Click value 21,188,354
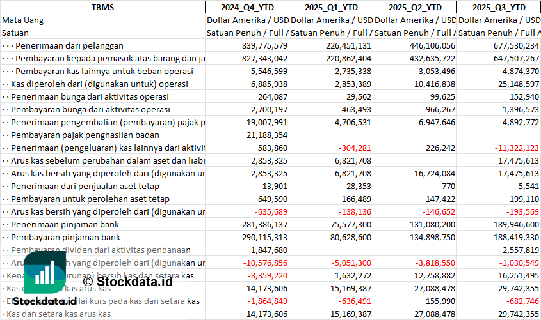 point(267,135)
